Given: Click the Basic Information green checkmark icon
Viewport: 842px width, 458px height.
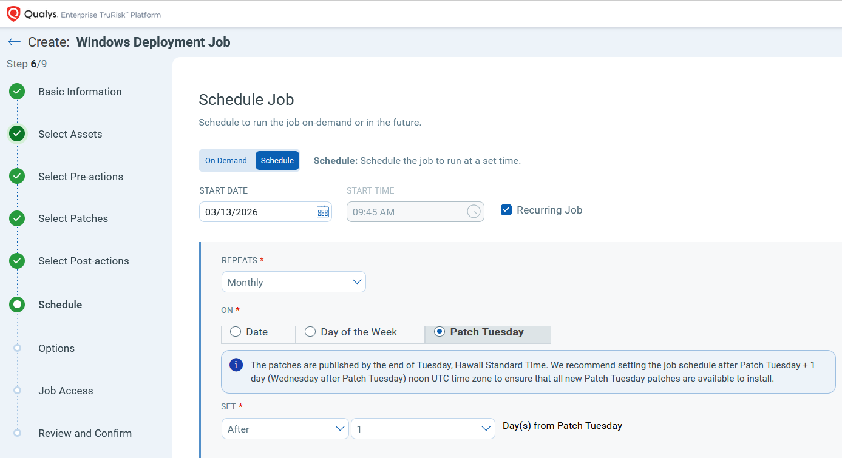Looking at the screenshot, I should click(x=17, y=92).
